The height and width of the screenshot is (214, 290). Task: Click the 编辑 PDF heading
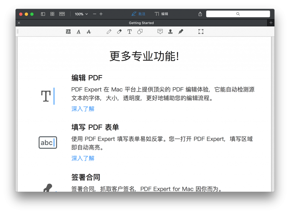tap(87, 78)
